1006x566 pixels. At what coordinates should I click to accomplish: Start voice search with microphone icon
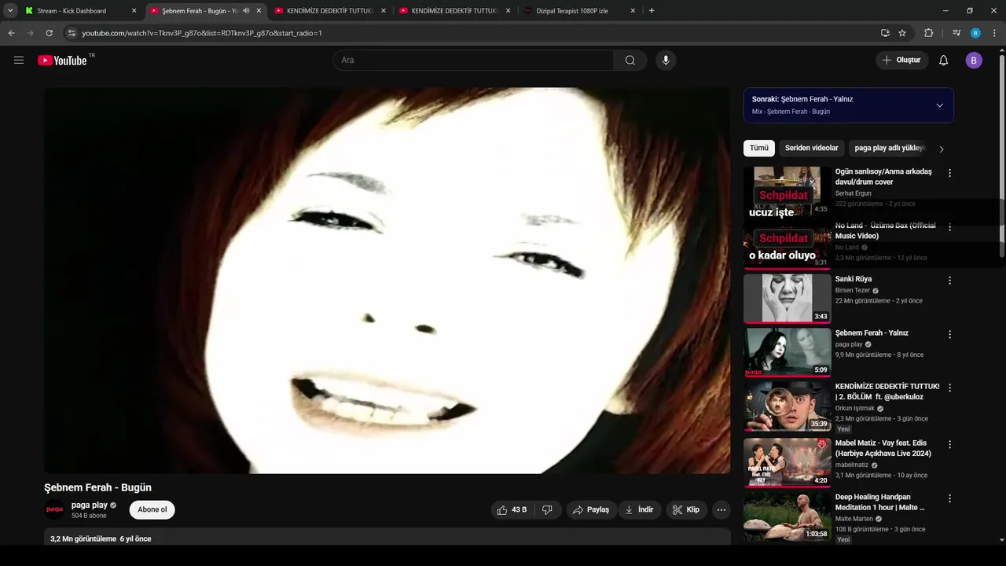(x=666, y=60)
